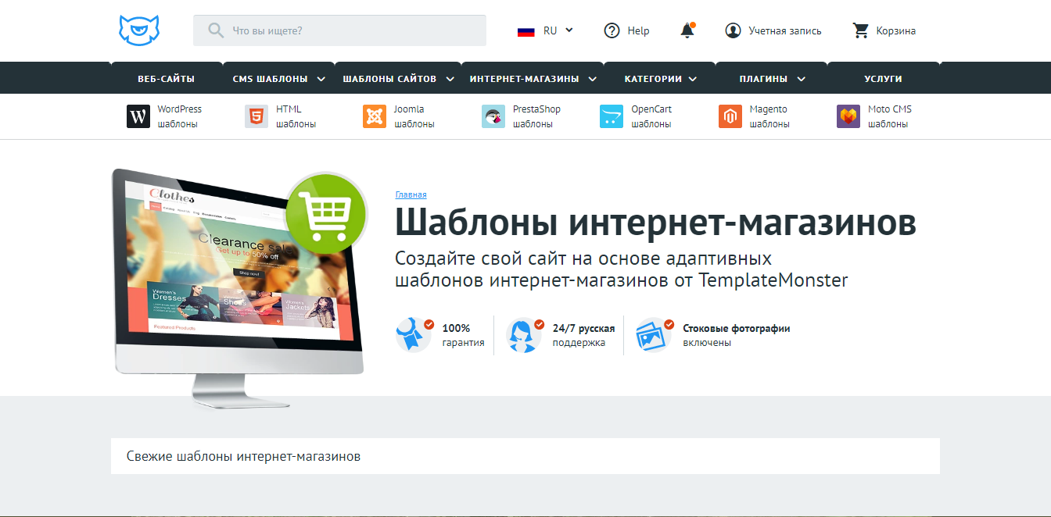The height and width of the screenshot is (517, 1051).
Task: Open the Учетная запись account icon
Action: pos(733,30)
